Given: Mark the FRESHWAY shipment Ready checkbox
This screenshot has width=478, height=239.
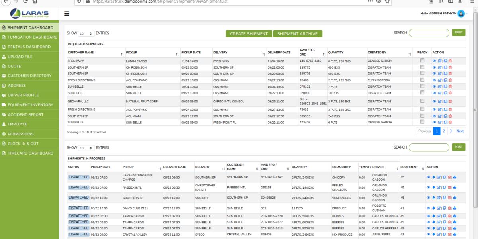Looking at the screenshot, I should (x=422, y=61).
